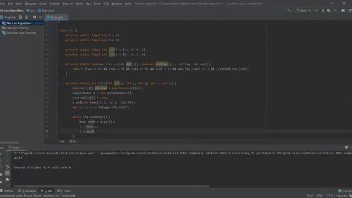Click the src breadcrumb in navigation bar

[x=31, y=10]
